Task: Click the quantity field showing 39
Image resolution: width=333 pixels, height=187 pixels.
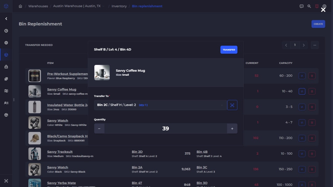Action: pos(166,129)
